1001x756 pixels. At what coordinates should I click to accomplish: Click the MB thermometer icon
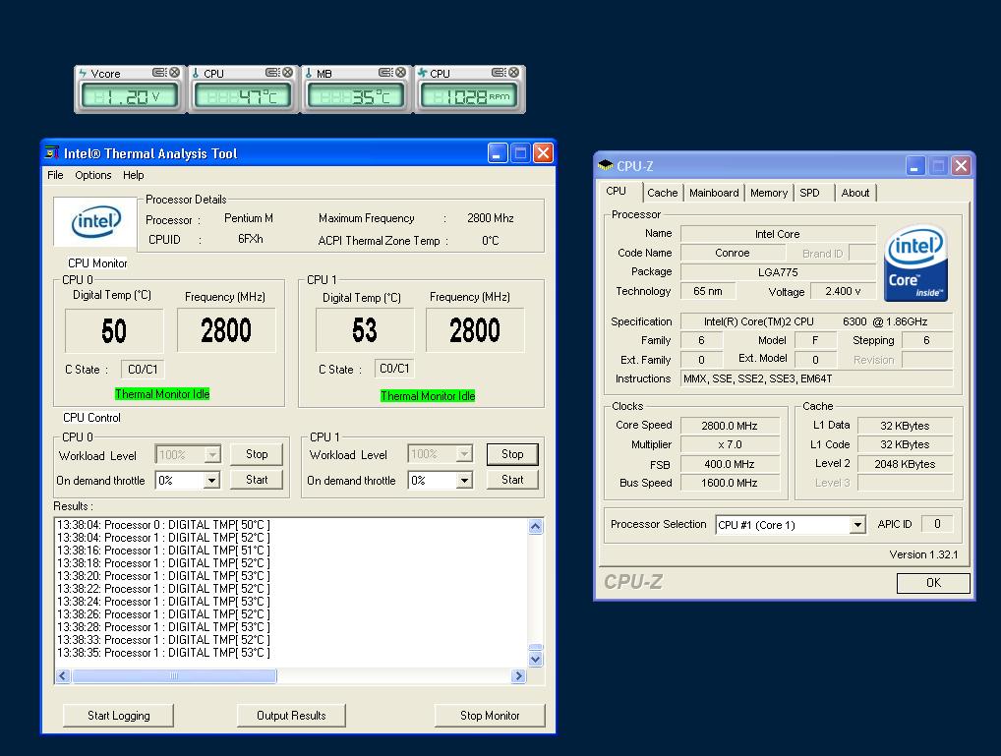tap(309, 74)
